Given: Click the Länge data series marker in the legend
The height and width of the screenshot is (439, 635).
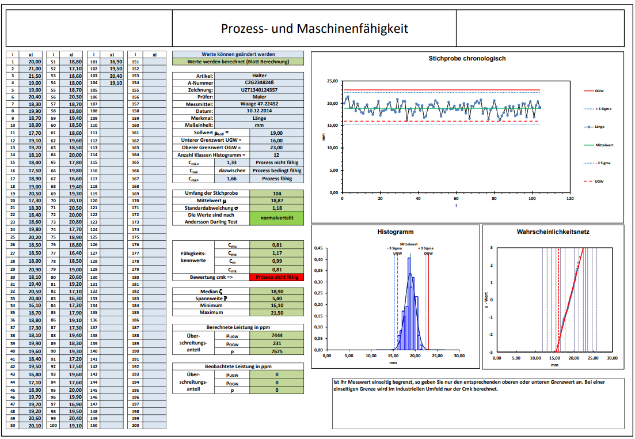Looking at the screenshot, I should pyautogui.click(x=588, y=127).
